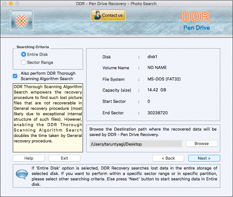Click the Capacity (size) label
This screenshot has width=233, height=197.
(117, 90)
